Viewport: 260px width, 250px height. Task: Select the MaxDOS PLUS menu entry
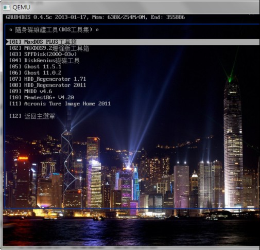(132, 42)
